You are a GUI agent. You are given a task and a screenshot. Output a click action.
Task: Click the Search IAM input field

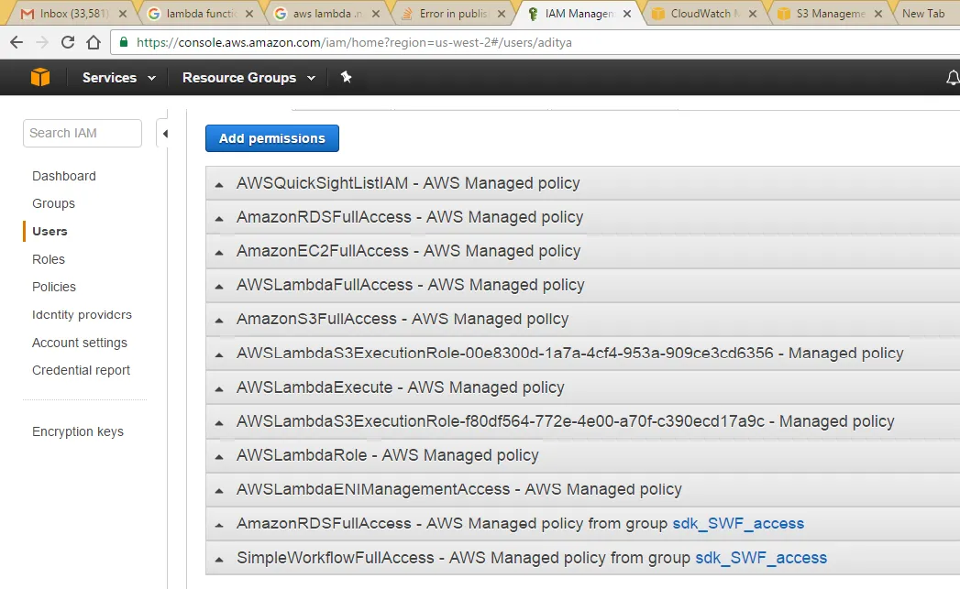coord(82,134)
